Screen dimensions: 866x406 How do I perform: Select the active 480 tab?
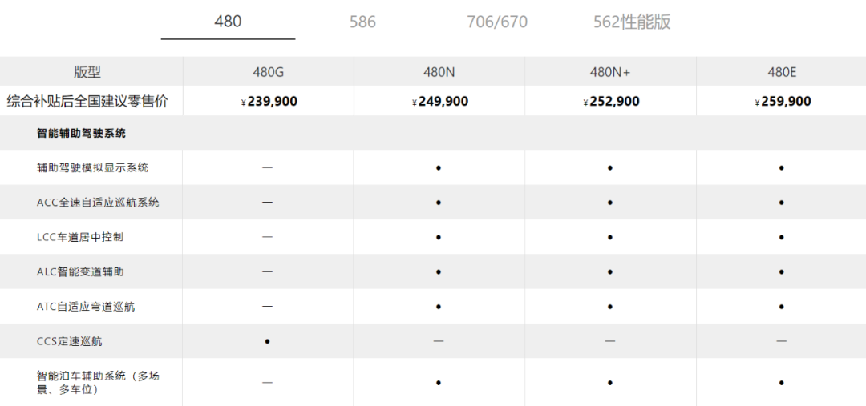(228, 22)
